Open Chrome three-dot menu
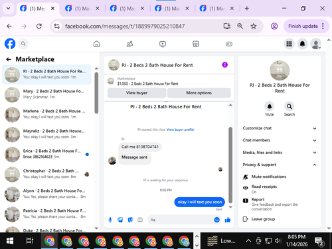The width and height of the screenshot is (332, 249). (x=323, y=26)
